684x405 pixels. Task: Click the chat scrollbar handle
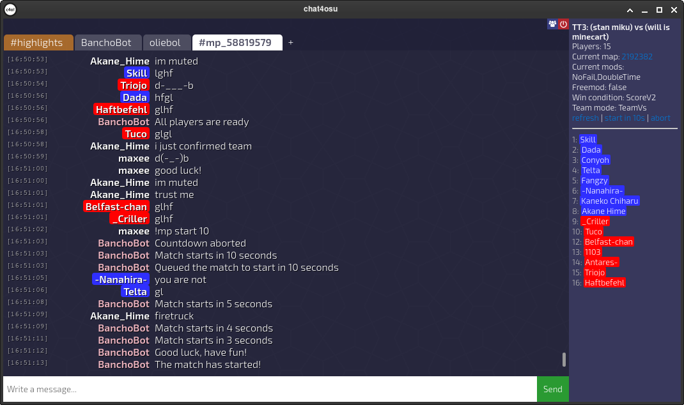point(564,360)
